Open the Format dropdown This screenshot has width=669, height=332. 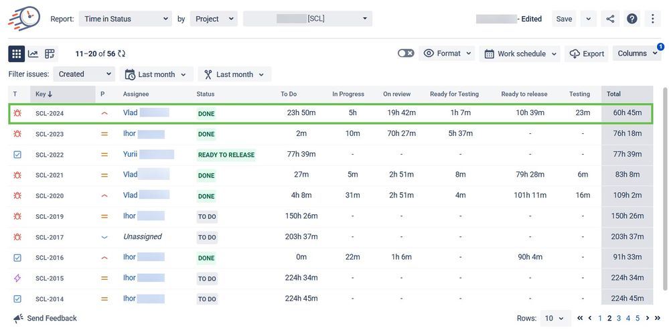tap(447, 54)
